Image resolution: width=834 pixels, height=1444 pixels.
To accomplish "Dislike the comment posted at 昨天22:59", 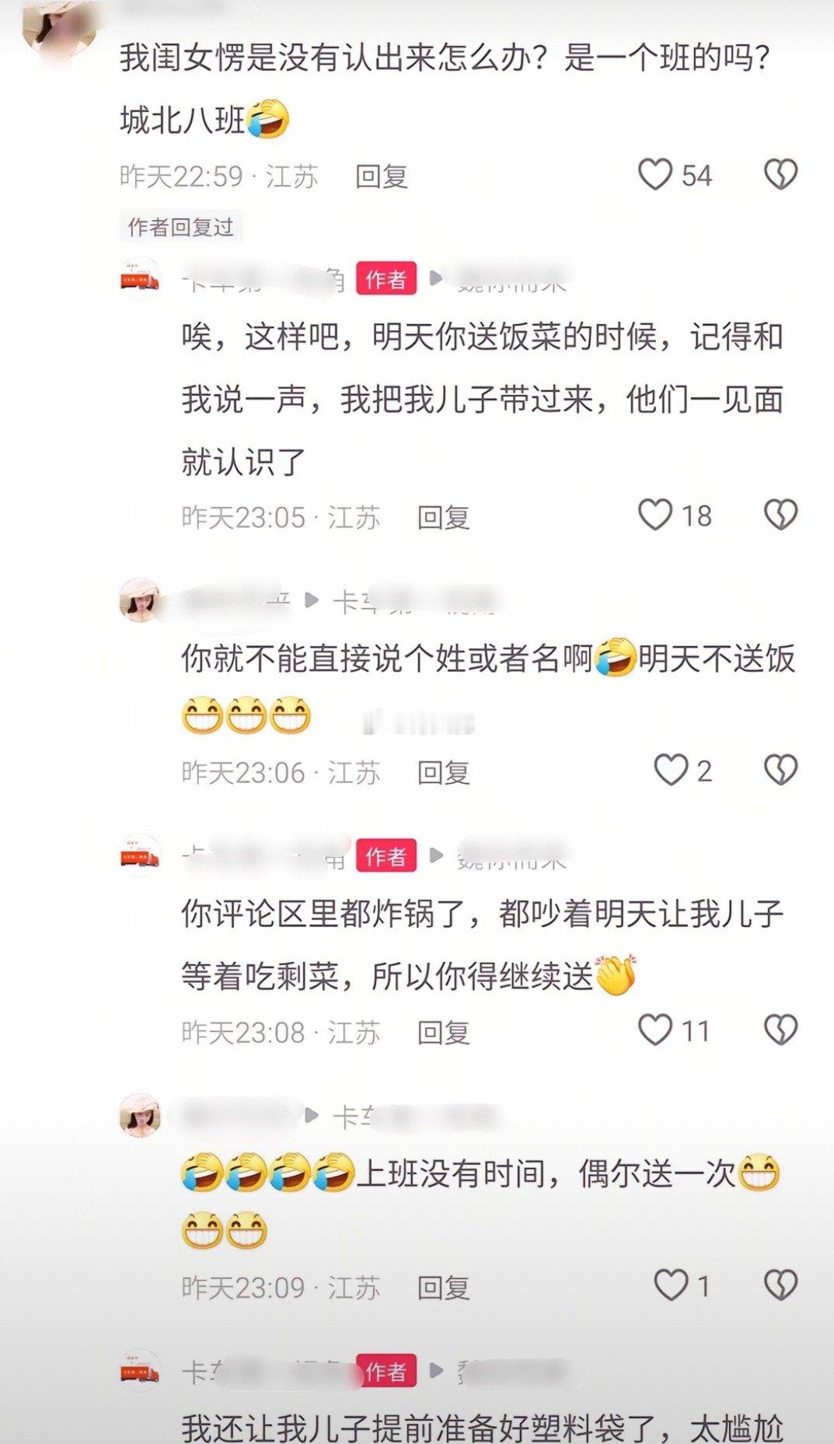I will [x=780, y=174].
